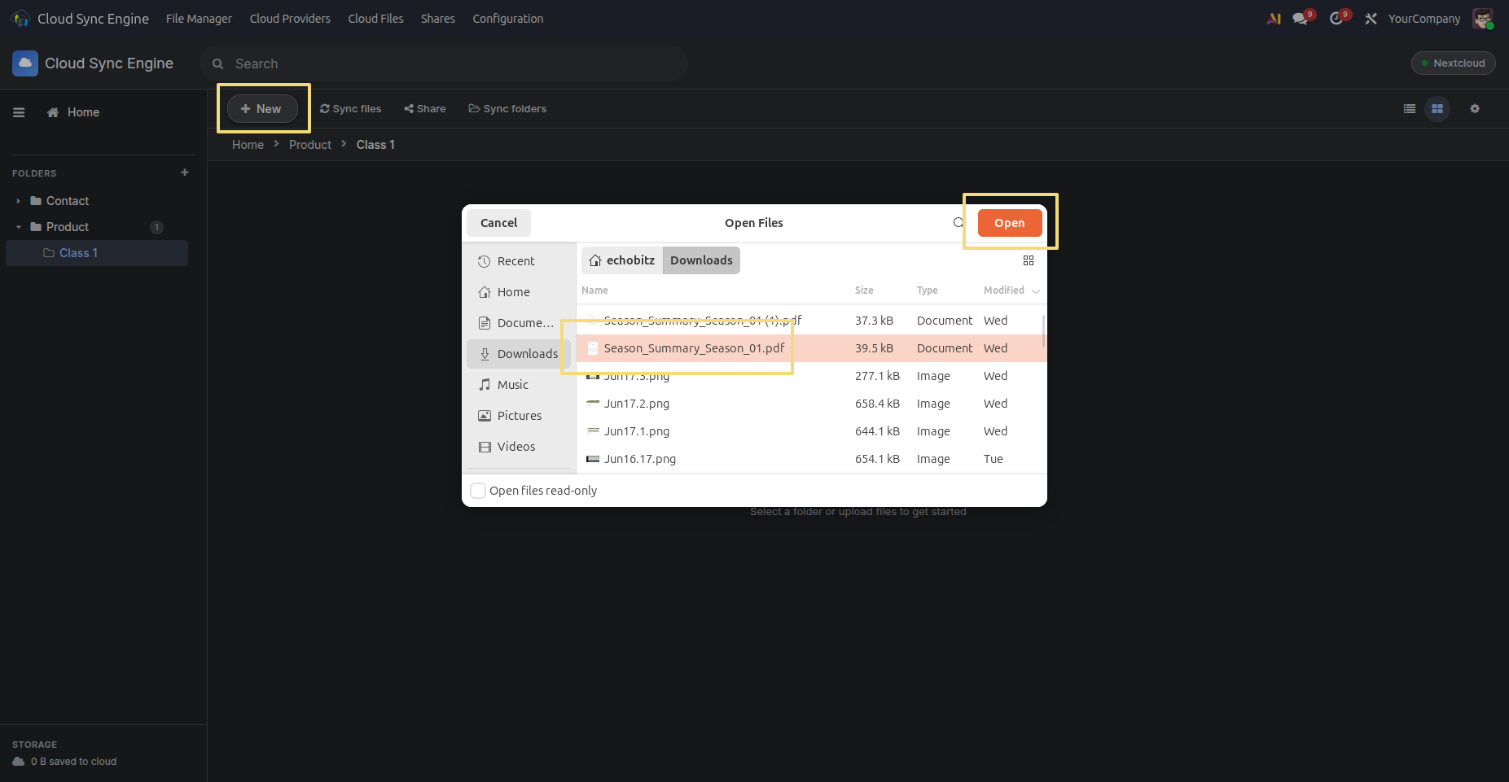Focus the Search input field
This screenshot has height=782, width=1509.
[444, 63]
